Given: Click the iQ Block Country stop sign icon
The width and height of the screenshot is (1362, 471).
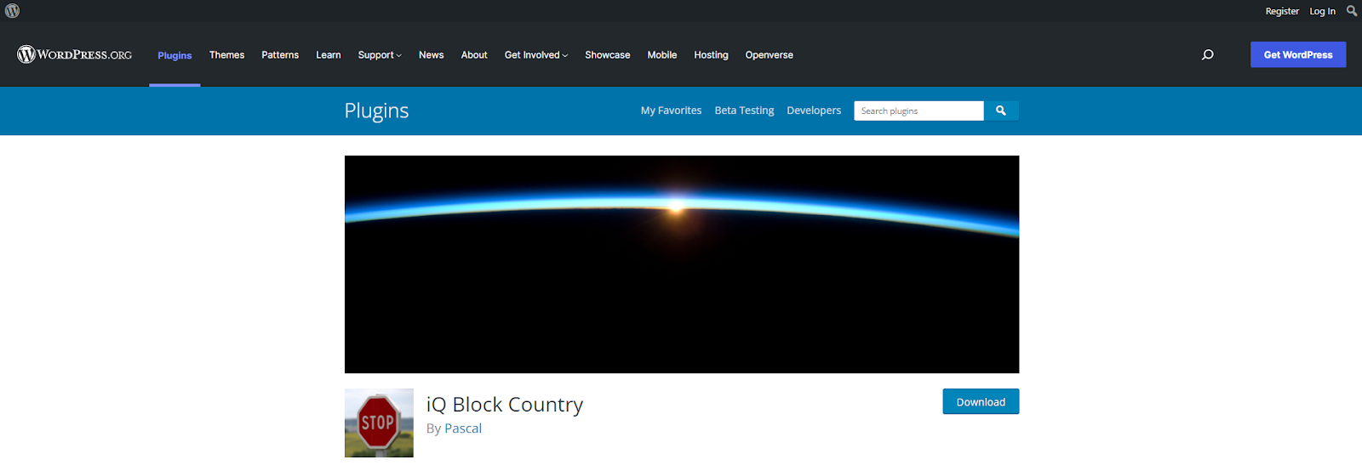Looking at the screenshot, I should [x=379, y=423].
